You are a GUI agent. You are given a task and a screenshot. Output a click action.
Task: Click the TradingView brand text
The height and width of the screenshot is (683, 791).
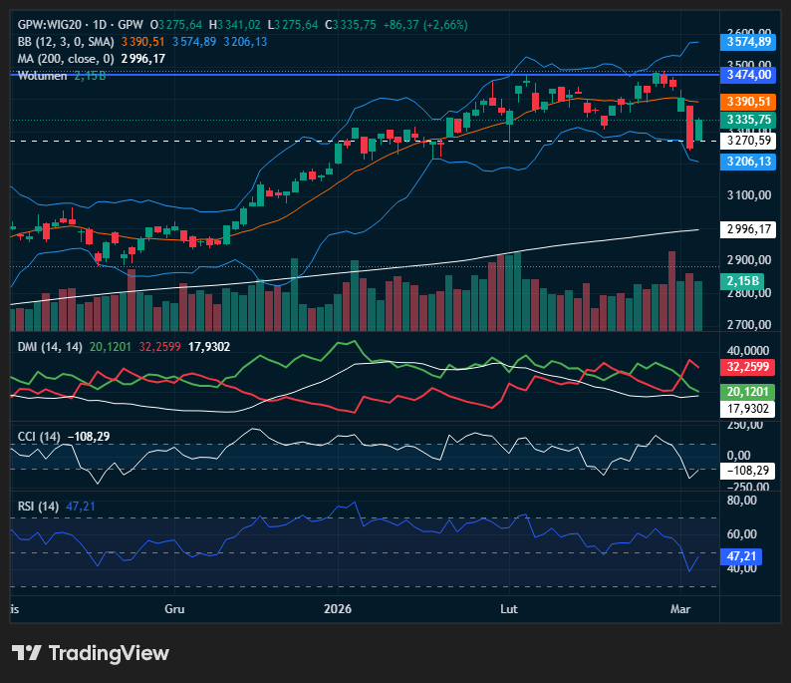(x=109, y=653)
